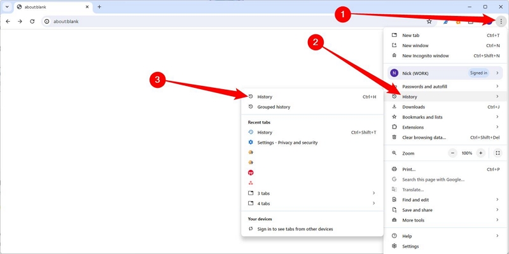Click the New Incognito window icon
Viewport: 509px width, 254px height.
point(394,55)
